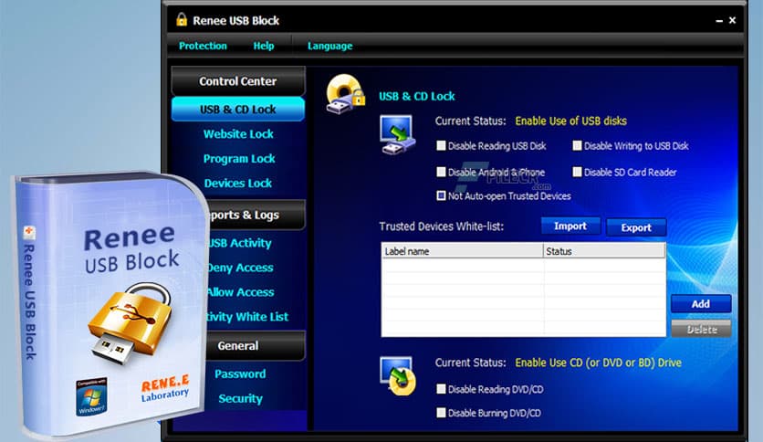763x442 pixels.
Task: Click first empty row in white-list table
Action: [523, 265]
